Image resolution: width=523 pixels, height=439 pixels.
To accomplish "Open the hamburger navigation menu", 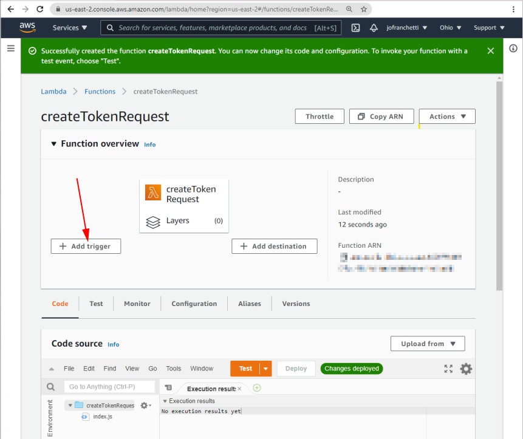I will [10, 49].
